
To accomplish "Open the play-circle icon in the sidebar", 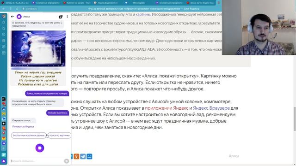I will pos(4,47).
